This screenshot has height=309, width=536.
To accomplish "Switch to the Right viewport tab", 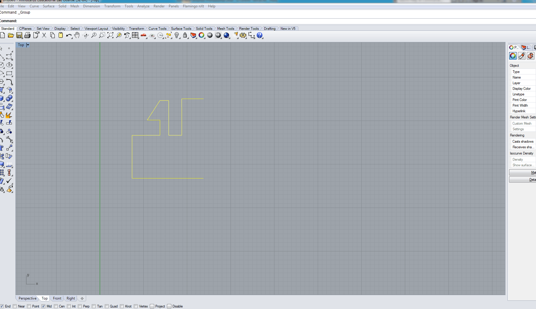I will tap(71, 298).
